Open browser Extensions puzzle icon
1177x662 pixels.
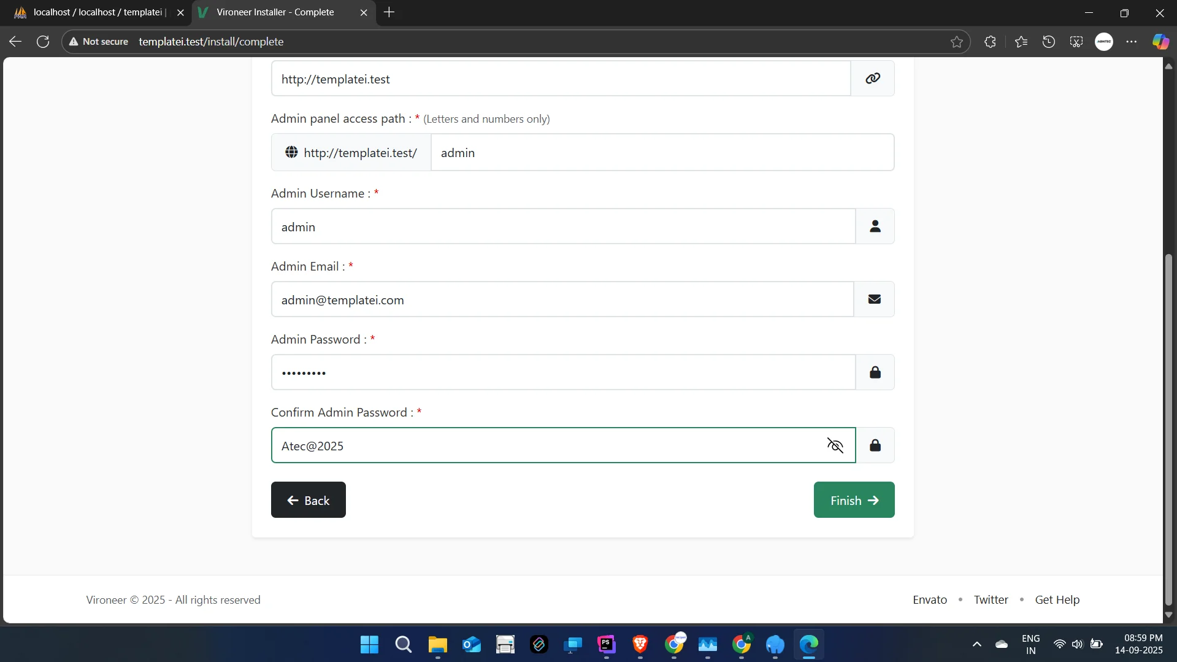990,42
